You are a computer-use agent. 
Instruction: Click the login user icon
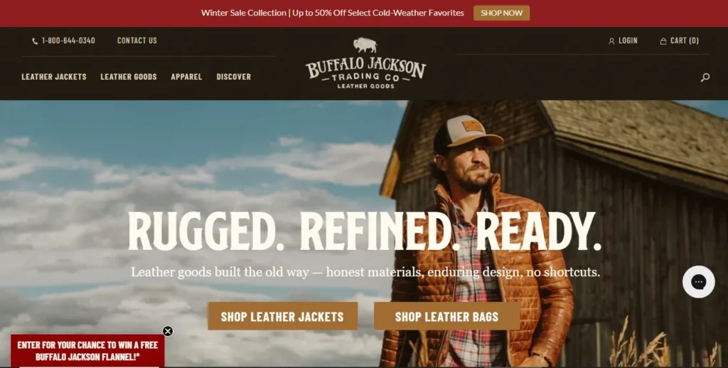tap(611, 41)
